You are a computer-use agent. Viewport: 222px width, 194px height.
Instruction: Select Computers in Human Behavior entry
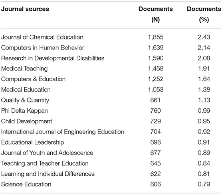pos(43,48)
